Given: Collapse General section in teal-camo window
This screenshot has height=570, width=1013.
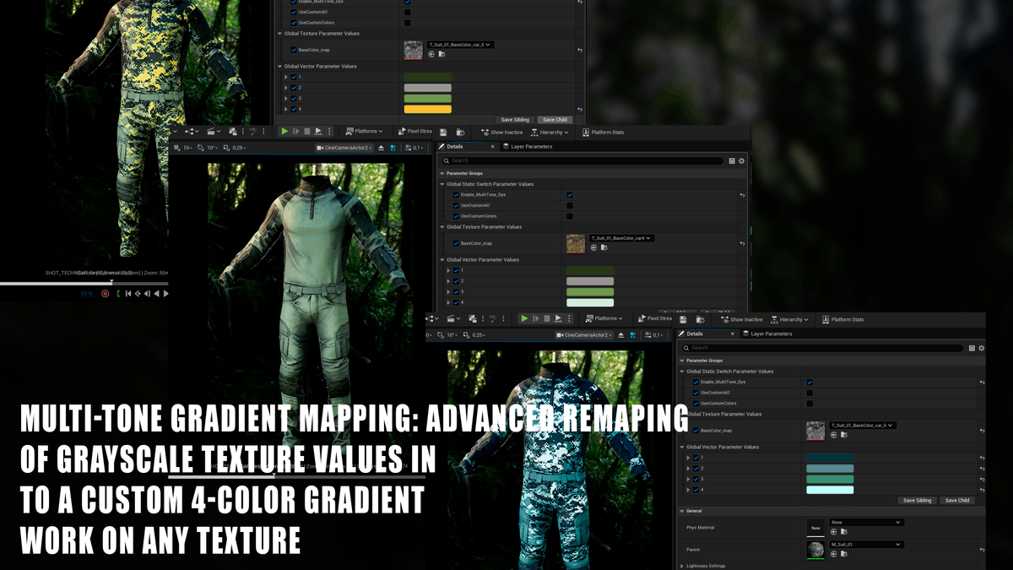Looking at the screenshot, I should point(682,511).
